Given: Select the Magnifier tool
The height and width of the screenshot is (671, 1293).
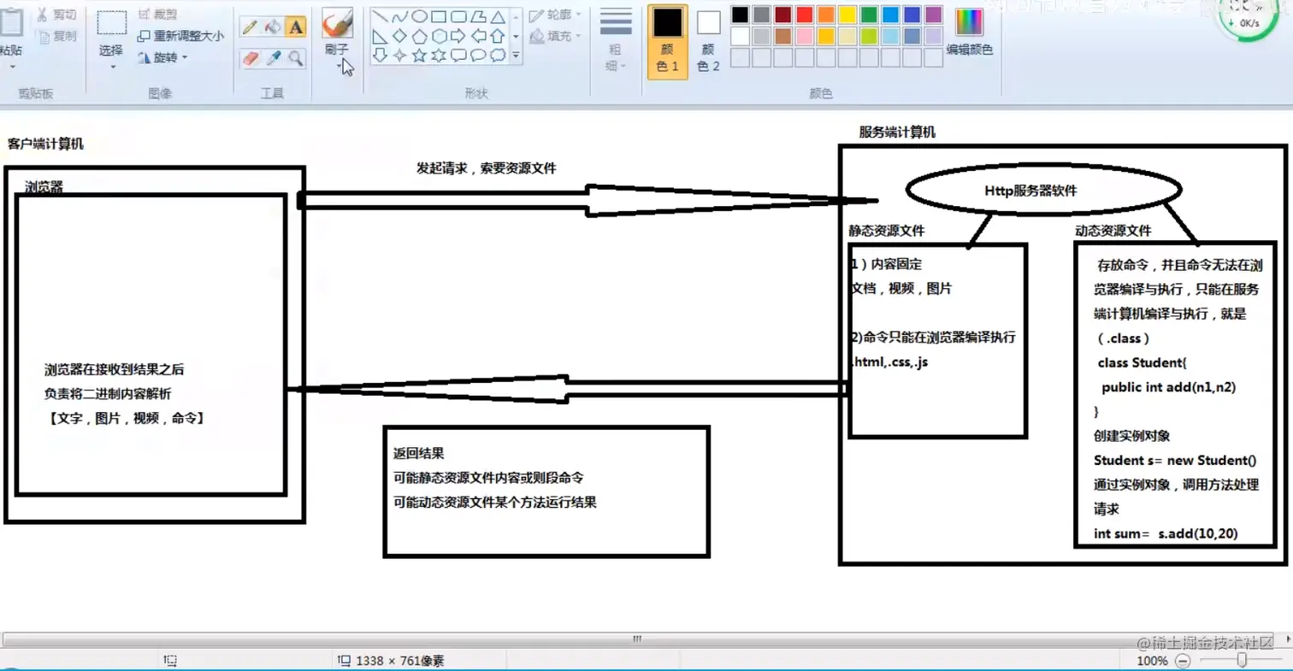Looking at the screenshot, I should tap(296, 57).
